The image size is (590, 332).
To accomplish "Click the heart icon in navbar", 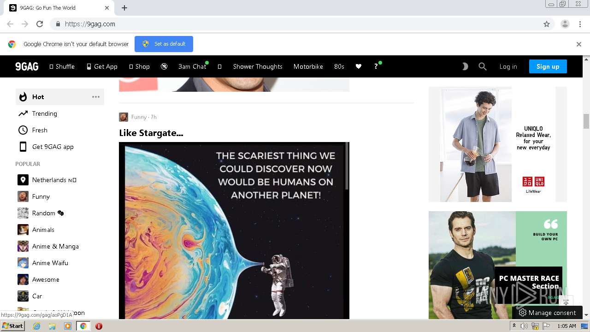I will click(x=359, y=66).
